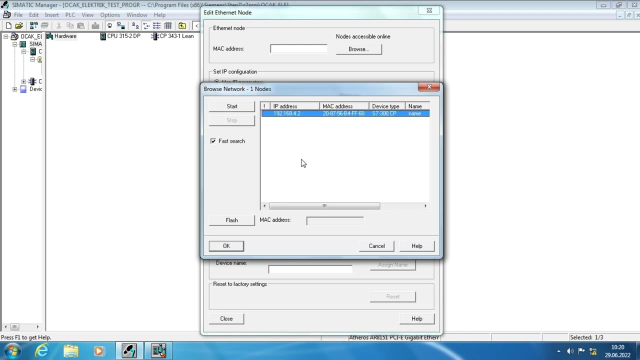Click the node list right scroll arrow
This screenshot has height=360, width=640.
(425, 206)
